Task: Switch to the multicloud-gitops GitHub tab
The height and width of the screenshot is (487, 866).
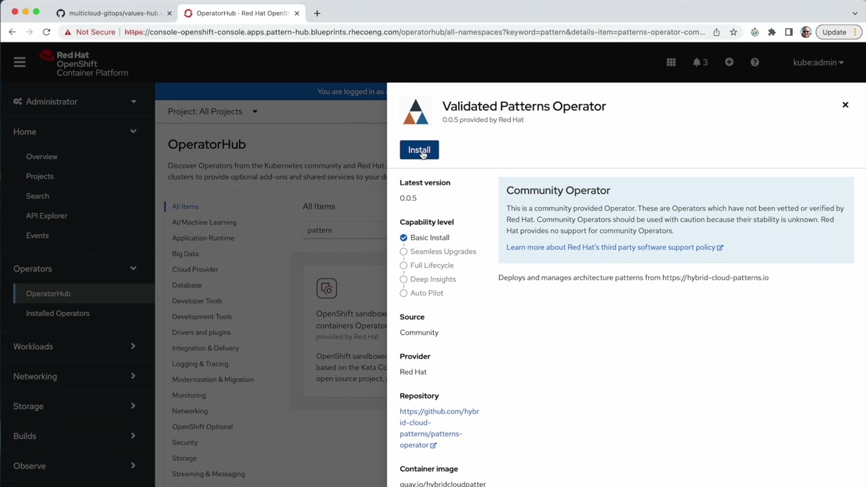Action: [112, 13]
